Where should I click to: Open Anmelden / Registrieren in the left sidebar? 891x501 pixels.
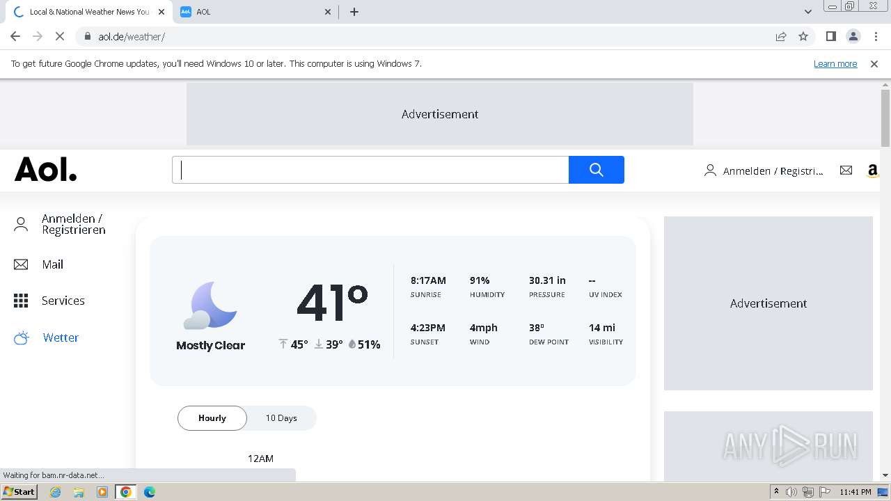(73, 224)
